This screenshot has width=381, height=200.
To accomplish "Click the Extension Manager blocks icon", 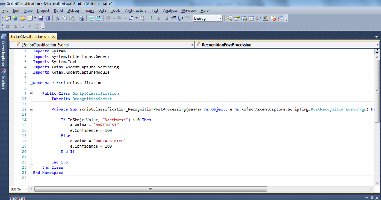I will point(266,19).
